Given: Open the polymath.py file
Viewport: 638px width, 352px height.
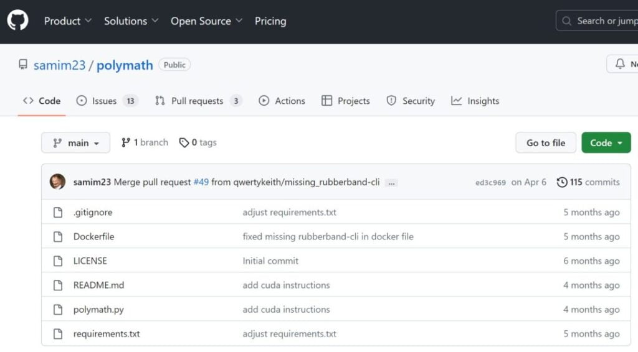Looking at the screenshot, I should click(x=98, y=309).
